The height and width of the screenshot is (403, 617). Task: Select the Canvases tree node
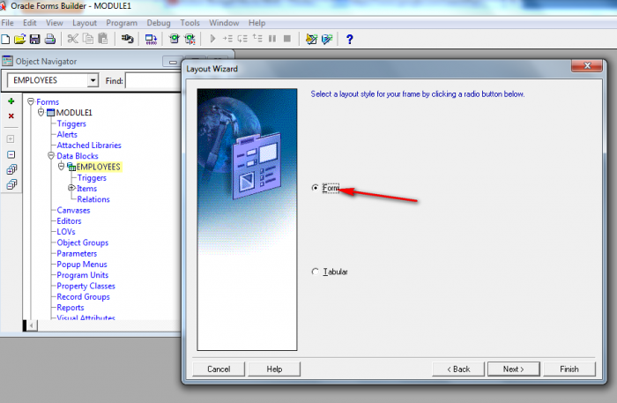coord(73,210)
